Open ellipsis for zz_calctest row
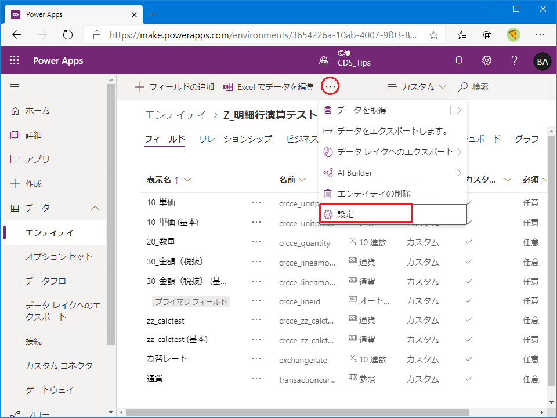 (x=256, y=319)
